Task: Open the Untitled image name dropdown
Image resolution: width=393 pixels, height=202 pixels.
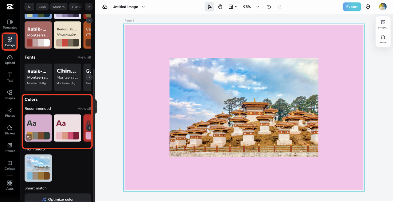Action: [x=143, y=7]
